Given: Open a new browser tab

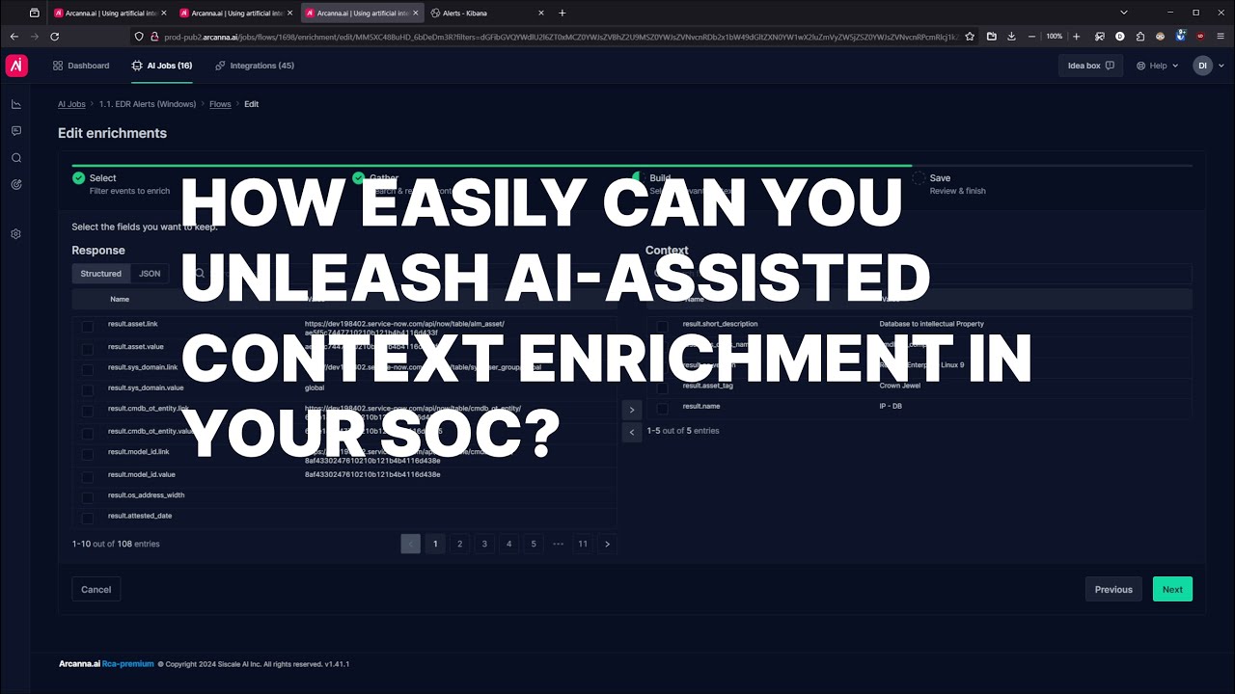Looking at the screenshot, I should pos(563,13).
